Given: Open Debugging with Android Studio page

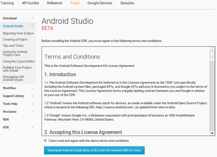Looking at the screenshot, I should 14,78.
